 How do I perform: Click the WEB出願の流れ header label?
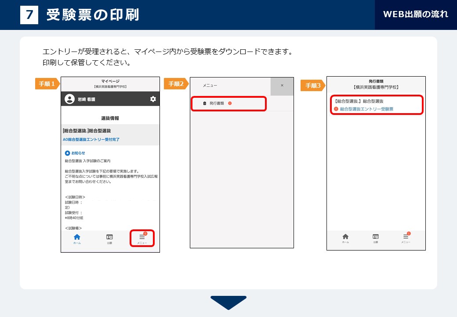pyautogui.click(x=416, y=14)
